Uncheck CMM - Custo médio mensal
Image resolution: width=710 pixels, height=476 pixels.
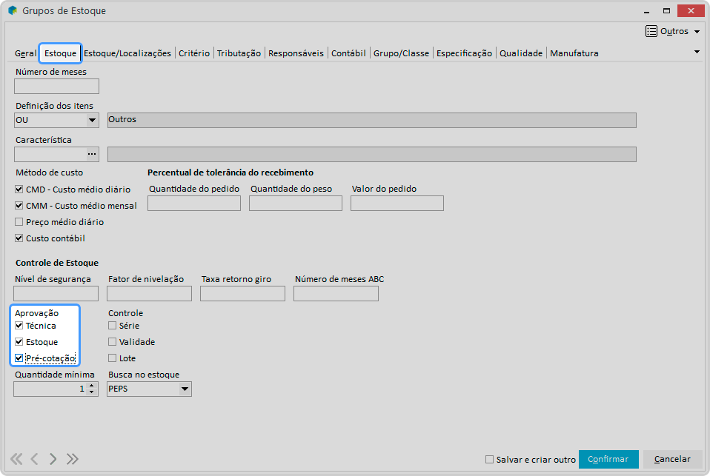click(x=19, y=205)
